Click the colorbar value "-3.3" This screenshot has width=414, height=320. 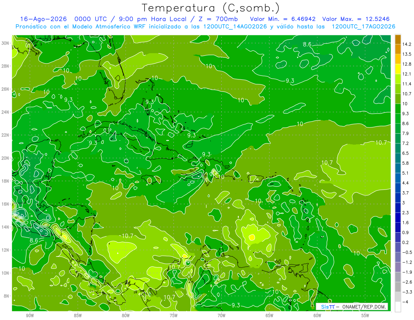click(407, 292)
